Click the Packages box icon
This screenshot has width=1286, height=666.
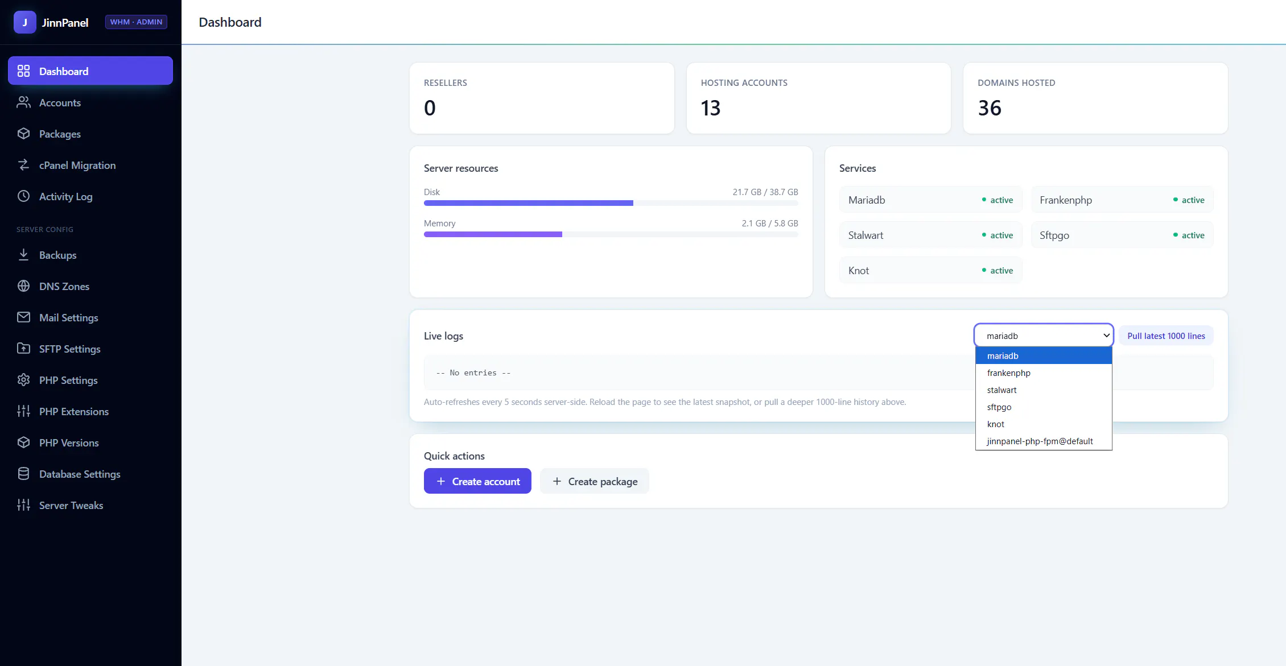23,134
